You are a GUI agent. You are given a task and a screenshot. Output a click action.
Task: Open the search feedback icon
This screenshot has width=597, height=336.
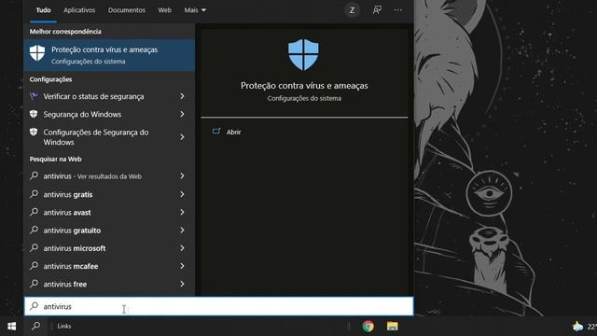[377, 10]
